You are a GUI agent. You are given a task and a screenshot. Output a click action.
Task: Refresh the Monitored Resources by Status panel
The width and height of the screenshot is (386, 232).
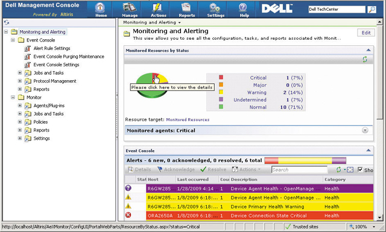[x=365, y=59]
